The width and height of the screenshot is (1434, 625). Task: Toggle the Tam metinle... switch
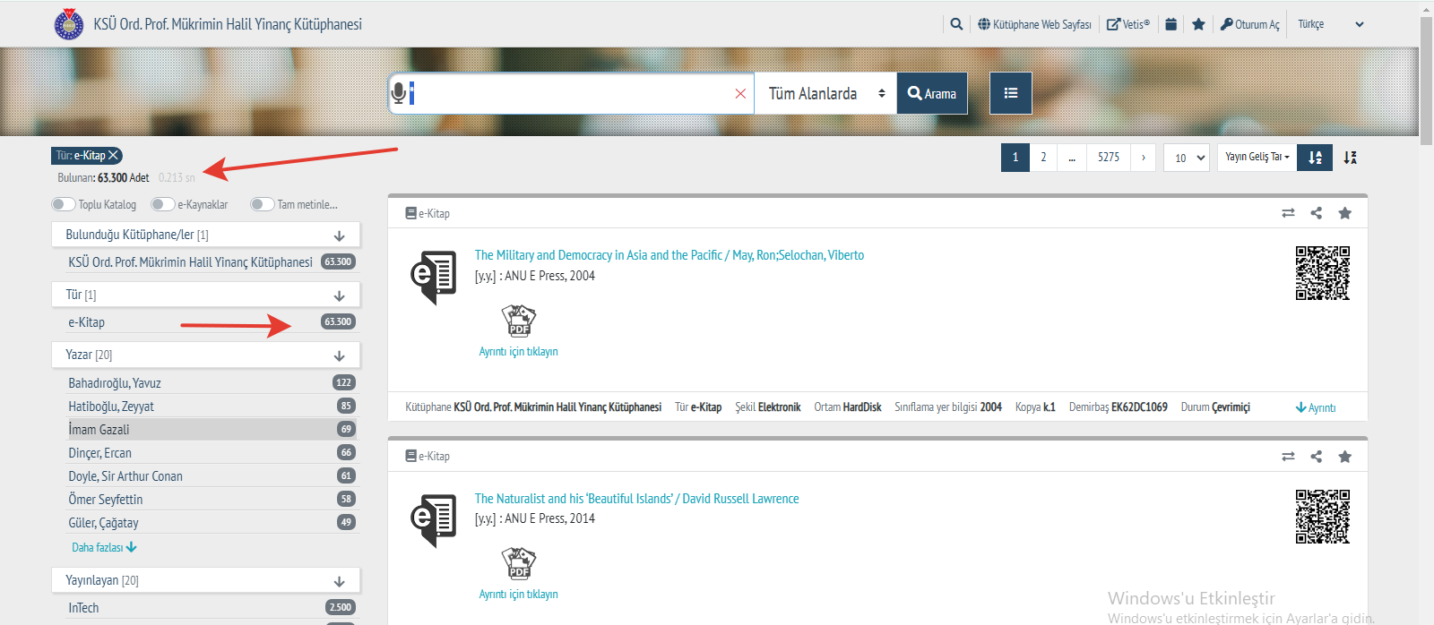click(x=262, y=204)
